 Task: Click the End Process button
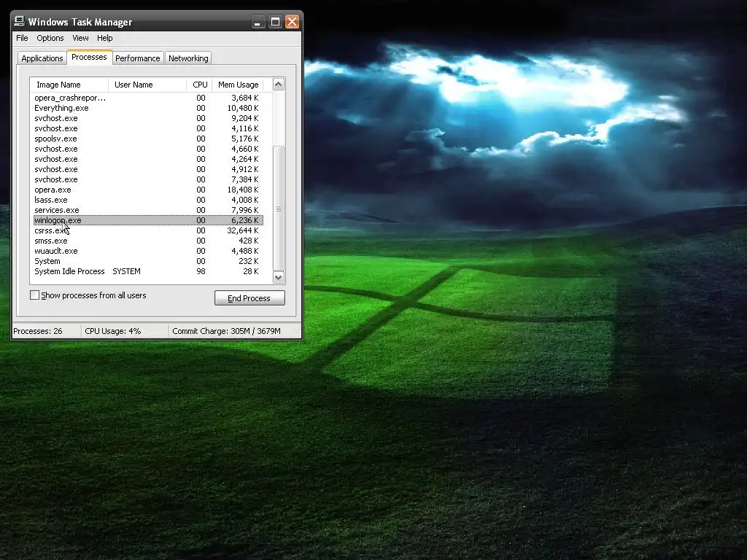[249, 298]
